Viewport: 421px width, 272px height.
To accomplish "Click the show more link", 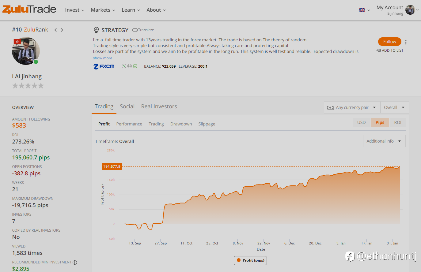I will 103,58.
